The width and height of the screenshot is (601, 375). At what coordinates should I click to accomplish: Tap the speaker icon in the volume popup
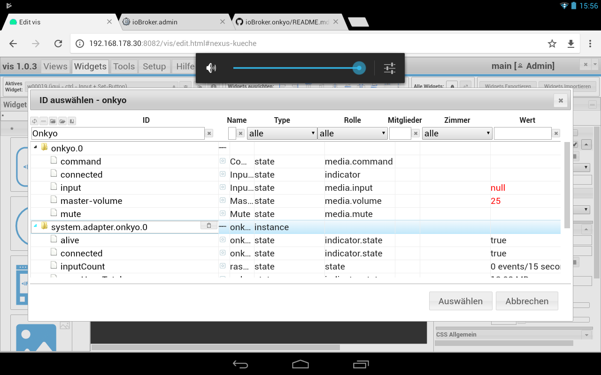tap(211, 68)
